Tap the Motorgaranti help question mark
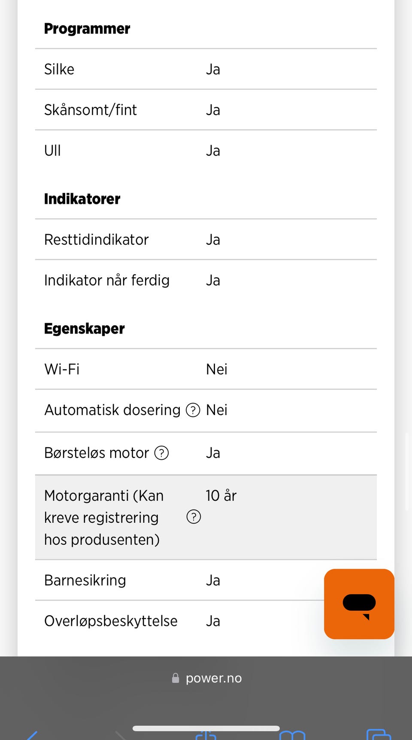This screenshot has height=740, width=412. tap(194, 517)
